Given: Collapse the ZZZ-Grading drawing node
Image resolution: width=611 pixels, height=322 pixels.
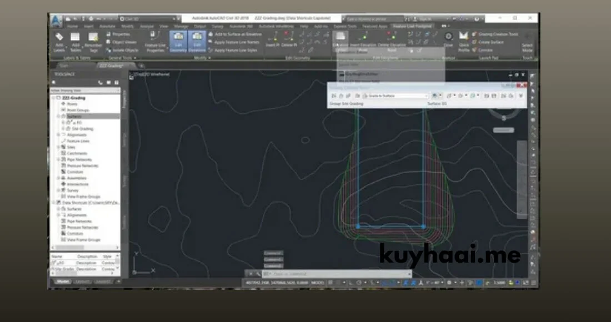Looking at the screenshot, I should (x=54, y=98).
